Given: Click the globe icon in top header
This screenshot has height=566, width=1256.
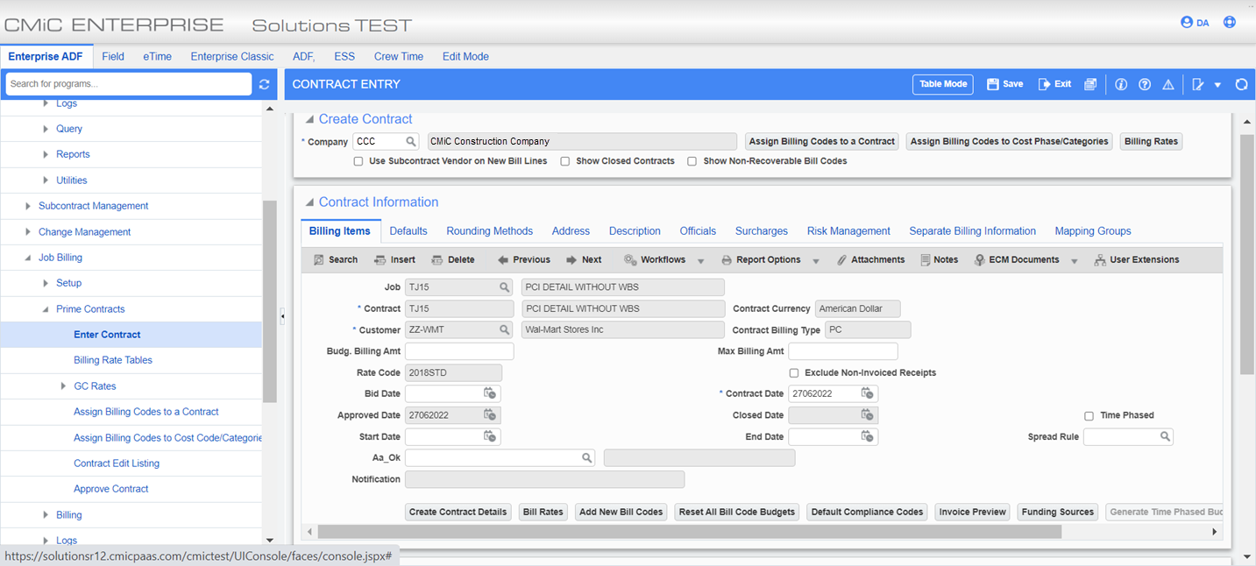Looking at the screenshot, I should (x=1230, y=22).
